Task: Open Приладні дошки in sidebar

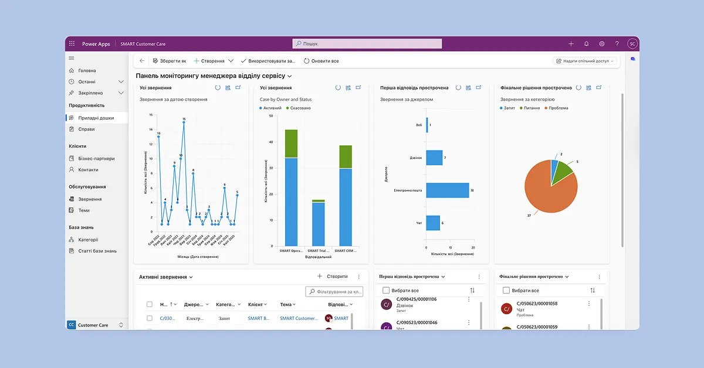Action: tap(96, 118)
